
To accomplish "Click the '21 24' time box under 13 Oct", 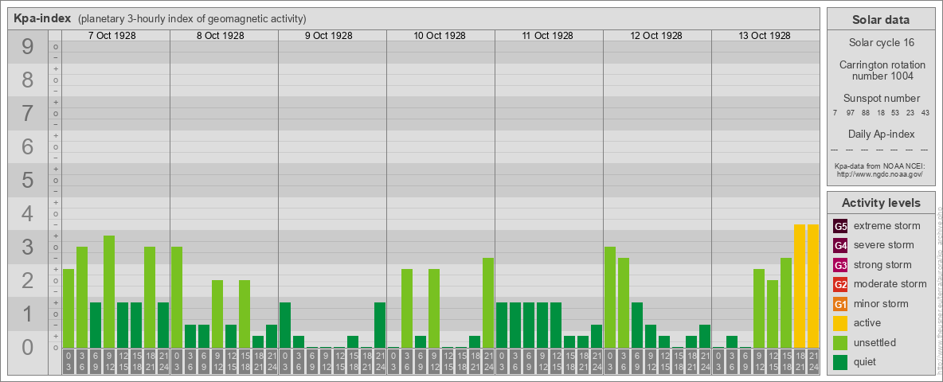I will pos(813,363).
